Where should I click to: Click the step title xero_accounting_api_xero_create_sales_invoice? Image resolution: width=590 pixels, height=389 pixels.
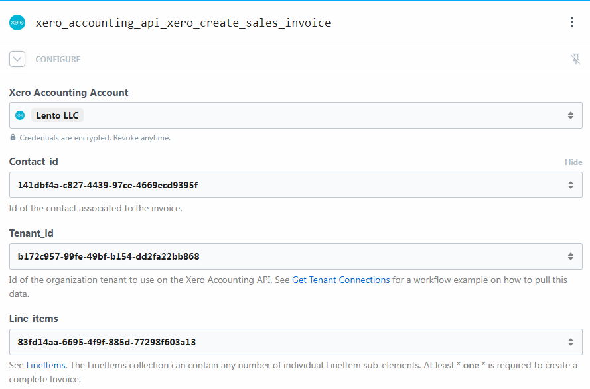click(183, 23)
